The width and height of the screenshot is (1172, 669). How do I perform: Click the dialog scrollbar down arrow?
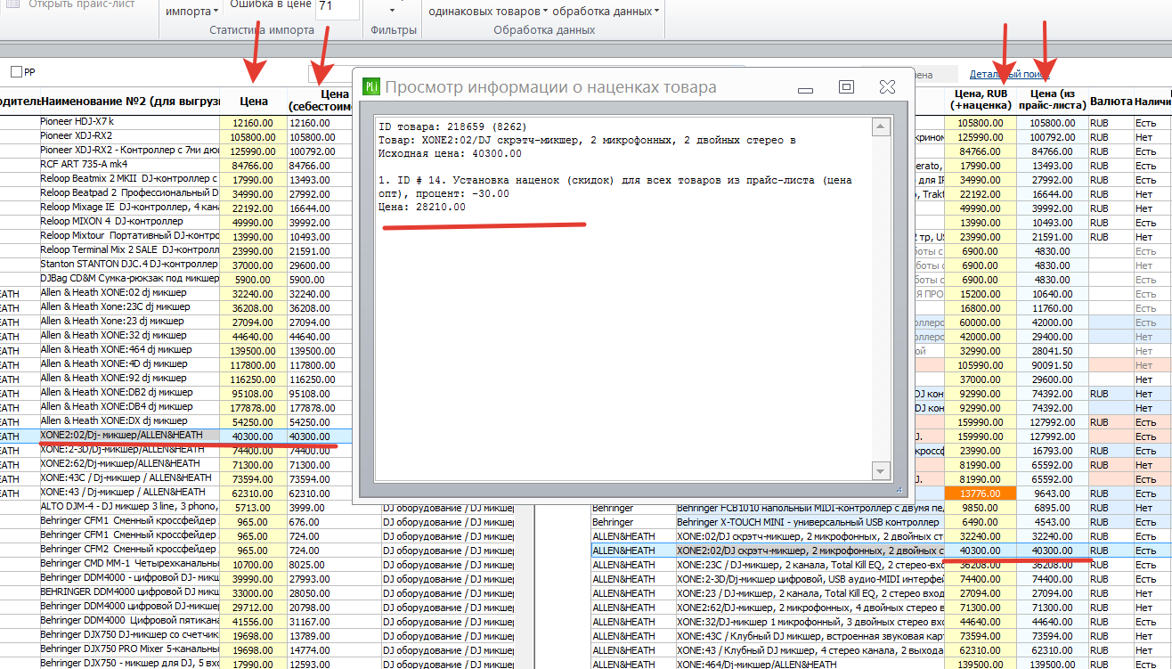click(x=881, y=470)
